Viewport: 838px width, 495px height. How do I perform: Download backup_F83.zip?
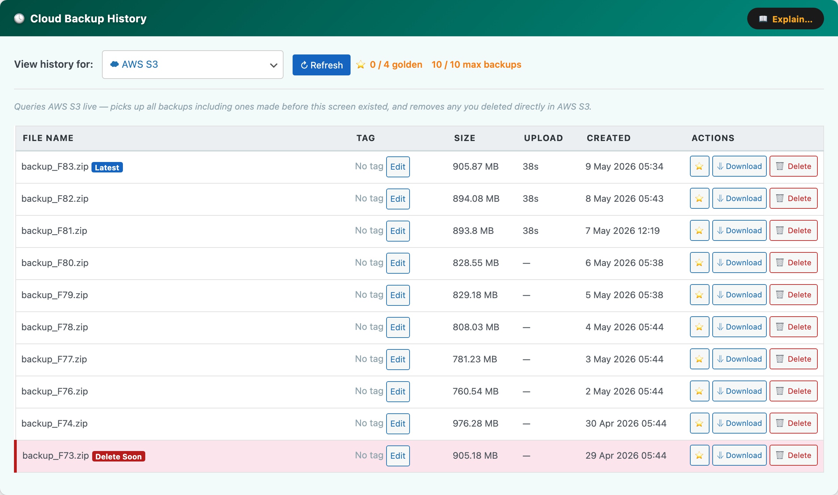pos(739,167)
